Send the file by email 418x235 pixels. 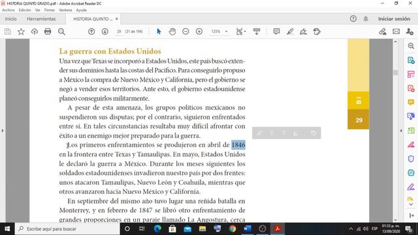(x=396, y=31)
